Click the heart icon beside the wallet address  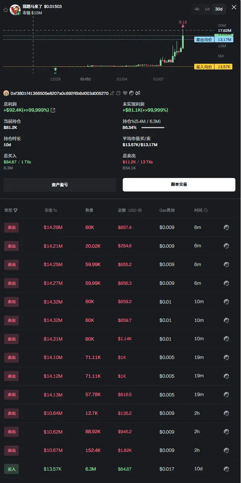tap(125, 93)
